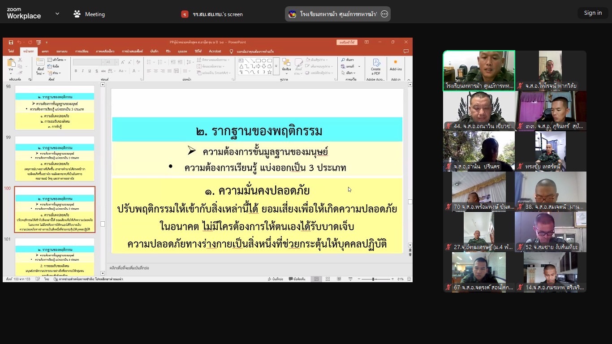Screen dimensions: 612x344
Task: Click the Underline formatting button
Action: coord(90,71)
